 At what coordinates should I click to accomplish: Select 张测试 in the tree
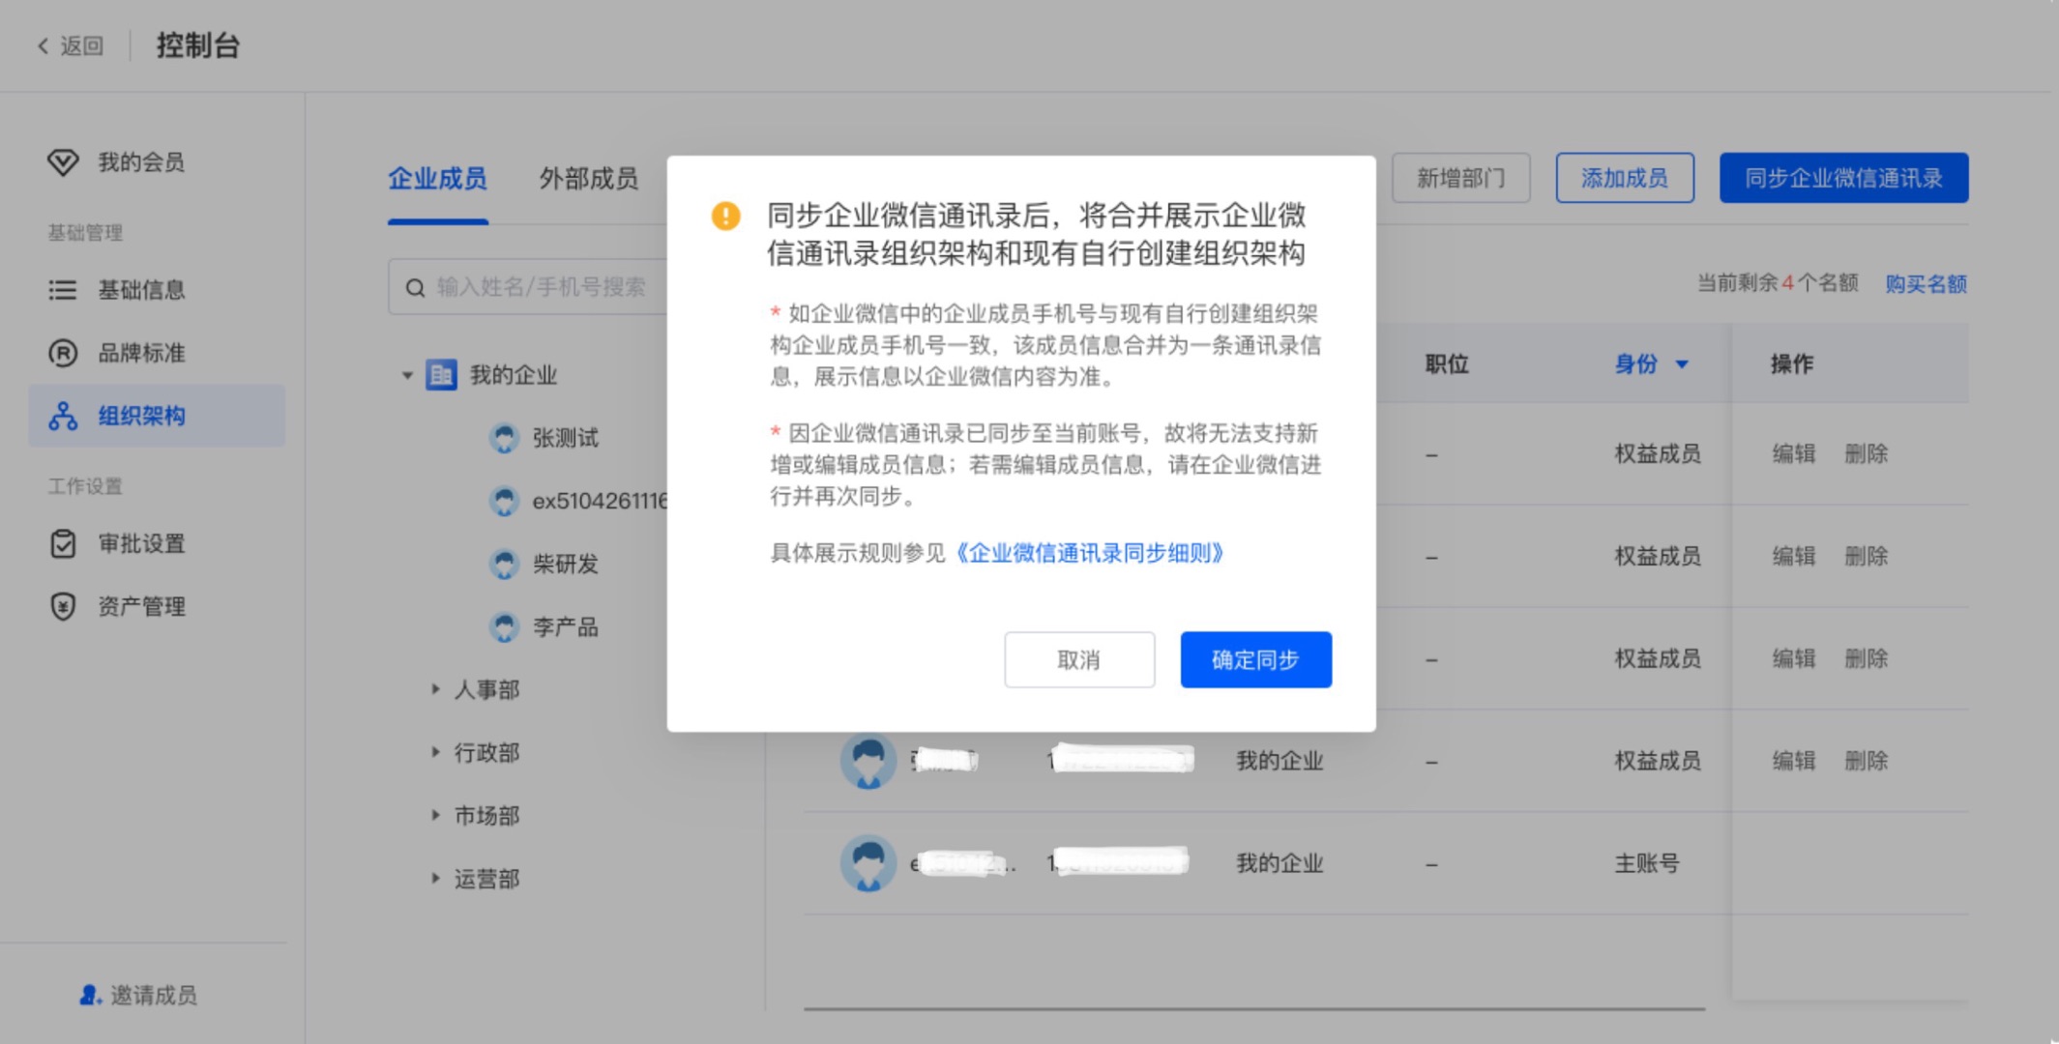566,438
